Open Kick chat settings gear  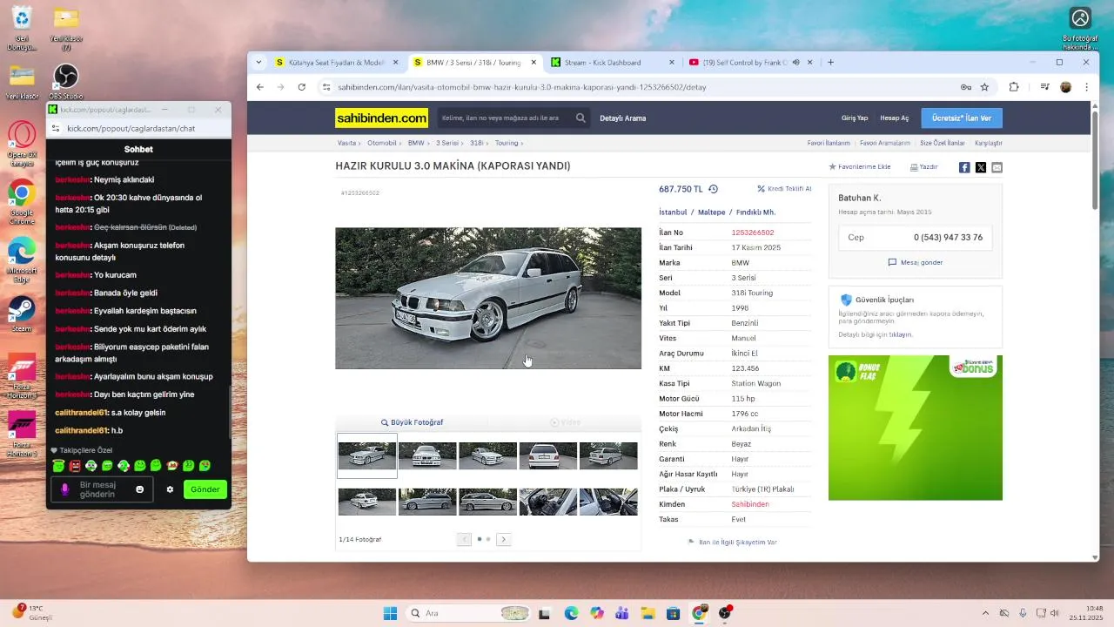pos(170,489)
